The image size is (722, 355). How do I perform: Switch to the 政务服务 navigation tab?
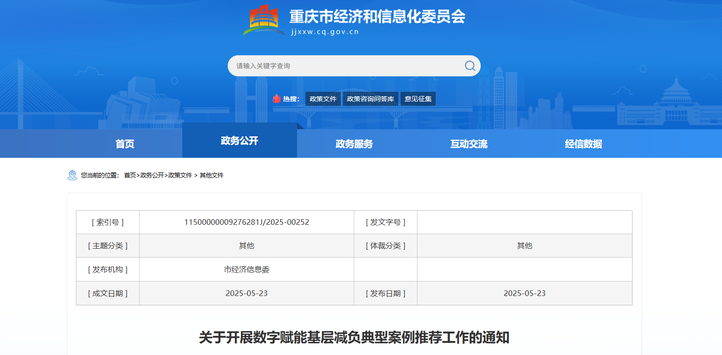coord(354,144)
